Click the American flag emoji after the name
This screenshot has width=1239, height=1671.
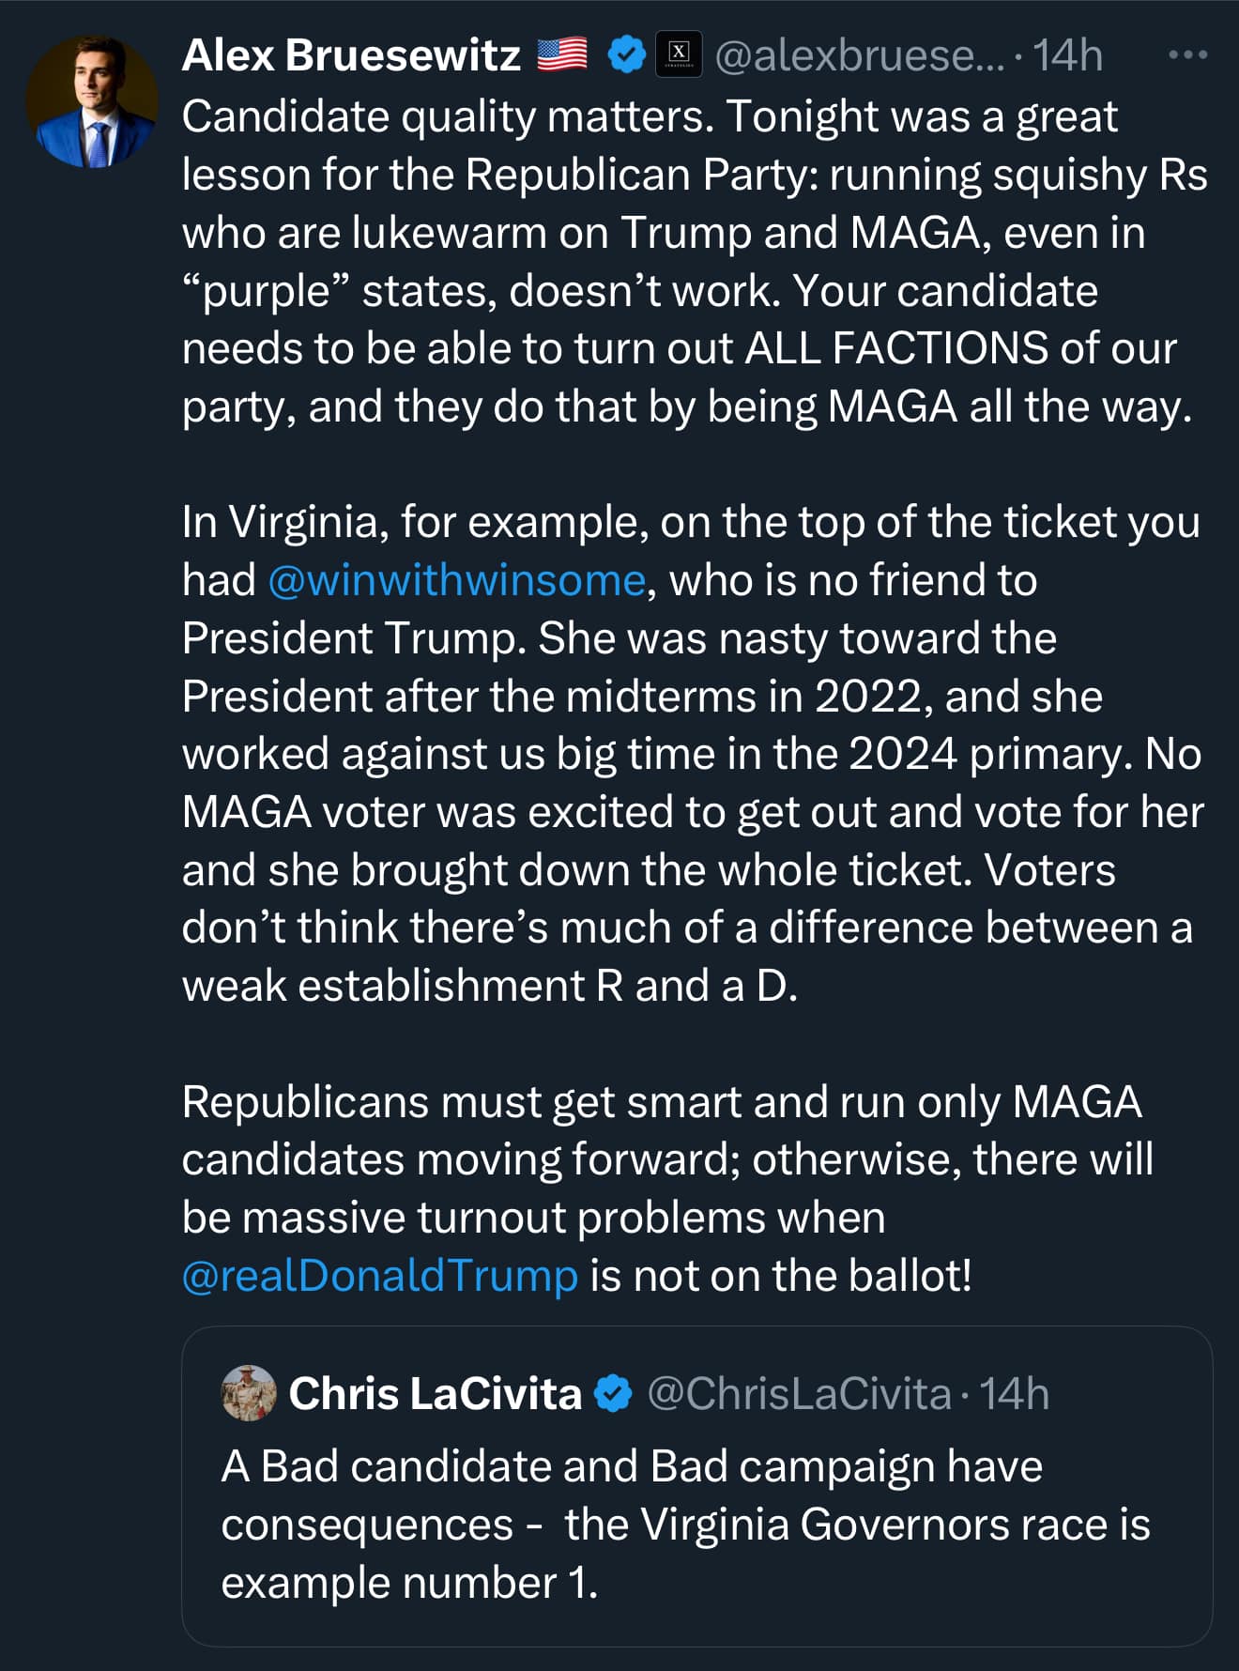click(562, 54)
